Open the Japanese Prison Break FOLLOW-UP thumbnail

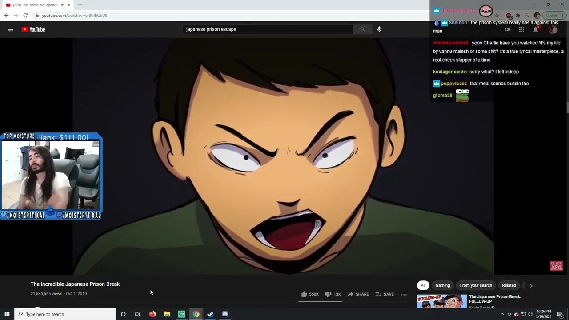442,301
